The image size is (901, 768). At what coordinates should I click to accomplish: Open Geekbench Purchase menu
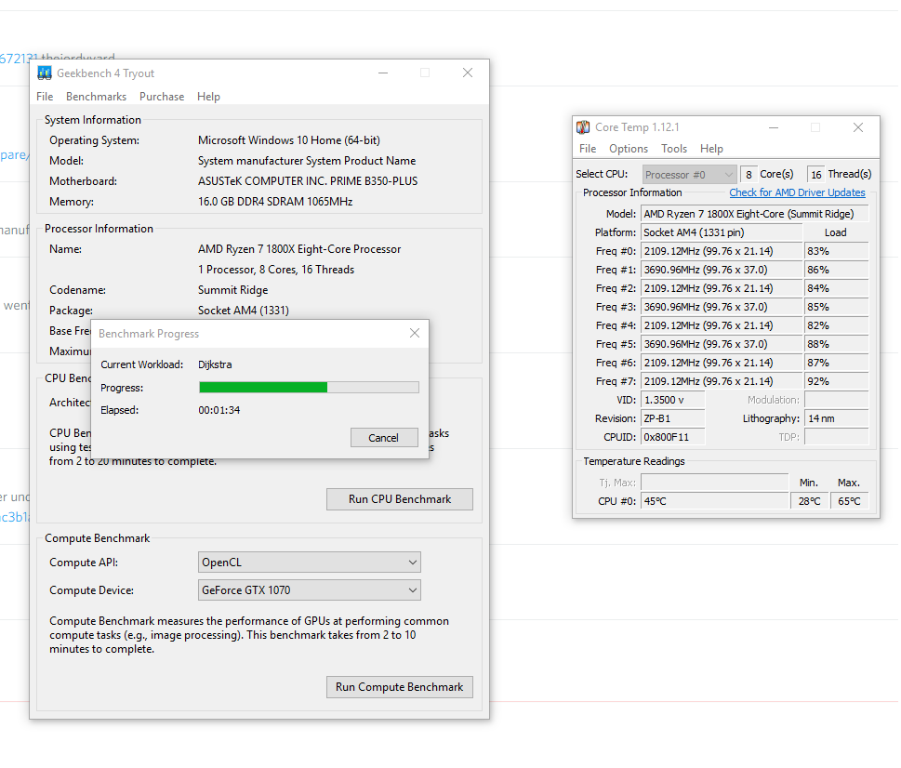click(162, 97)
